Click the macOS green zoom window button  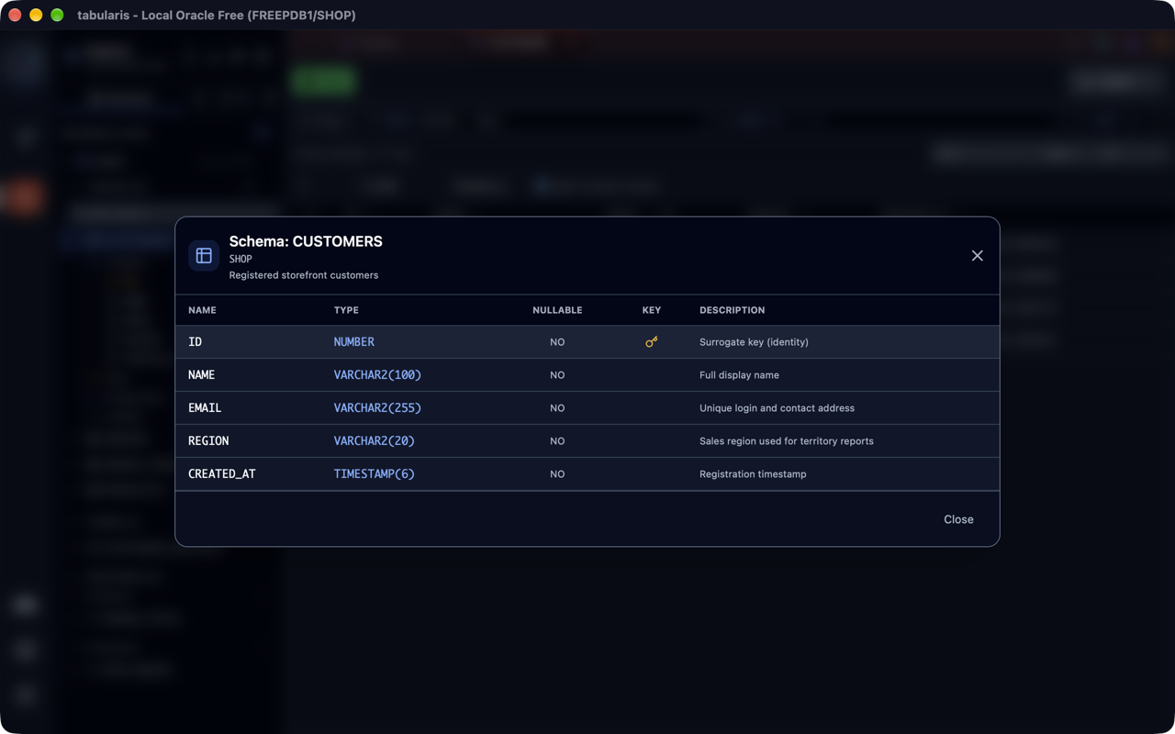57,15
